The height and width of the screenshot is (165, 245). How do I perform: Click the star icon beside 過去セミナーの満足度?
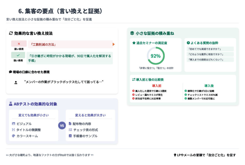134,43
